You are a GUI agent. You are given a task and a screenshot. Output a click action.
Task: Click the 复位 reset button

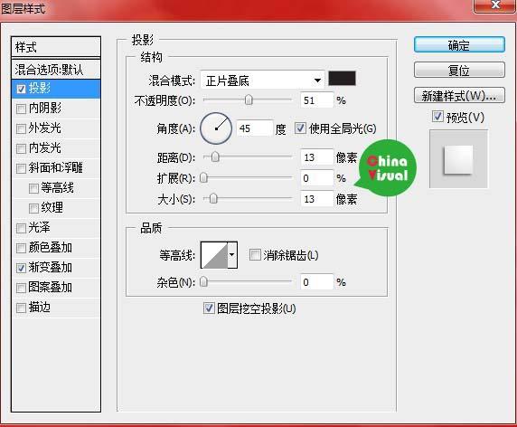pyautogui.click(x=459, y=71)
